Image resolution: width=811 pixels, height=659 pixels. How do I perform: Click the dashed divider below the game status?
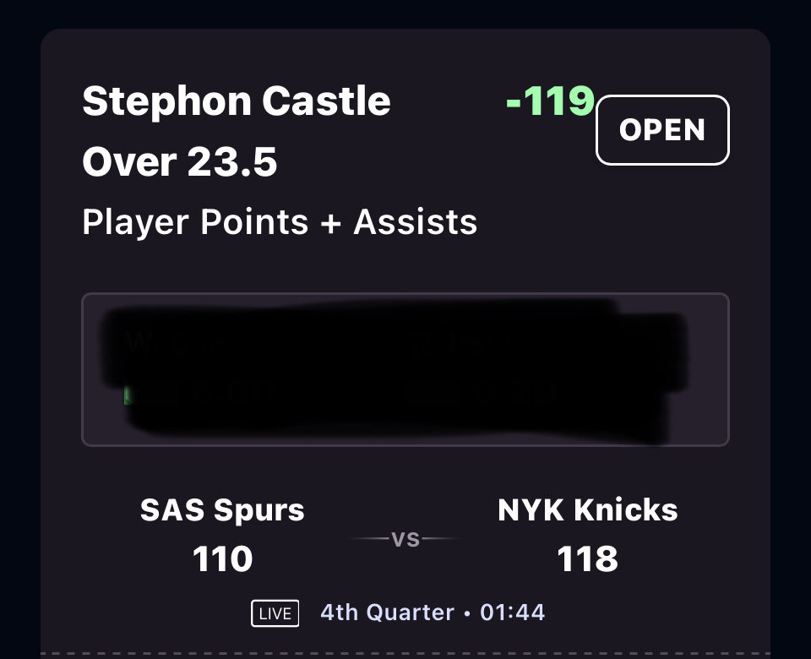pyautogui.click(x=405, y=653)
